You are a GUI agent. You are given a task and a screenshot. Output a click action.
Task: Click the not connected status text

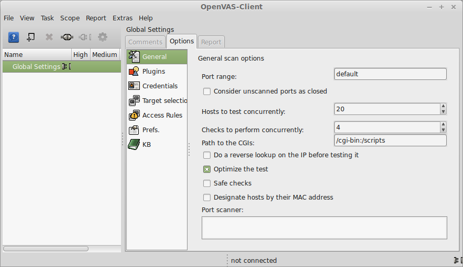coord(254,261)
